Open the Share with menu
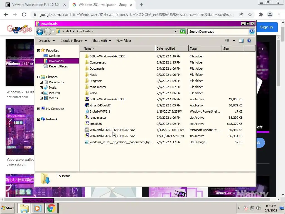The image size is (285, 214). (102, 41)
